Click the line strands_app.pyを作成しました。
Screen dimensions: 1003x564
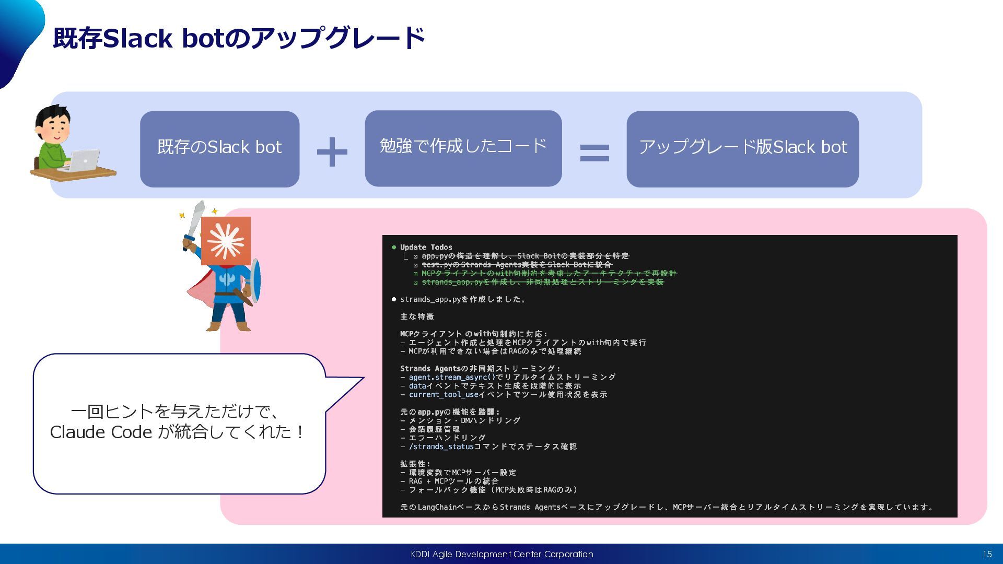[463, 299]
